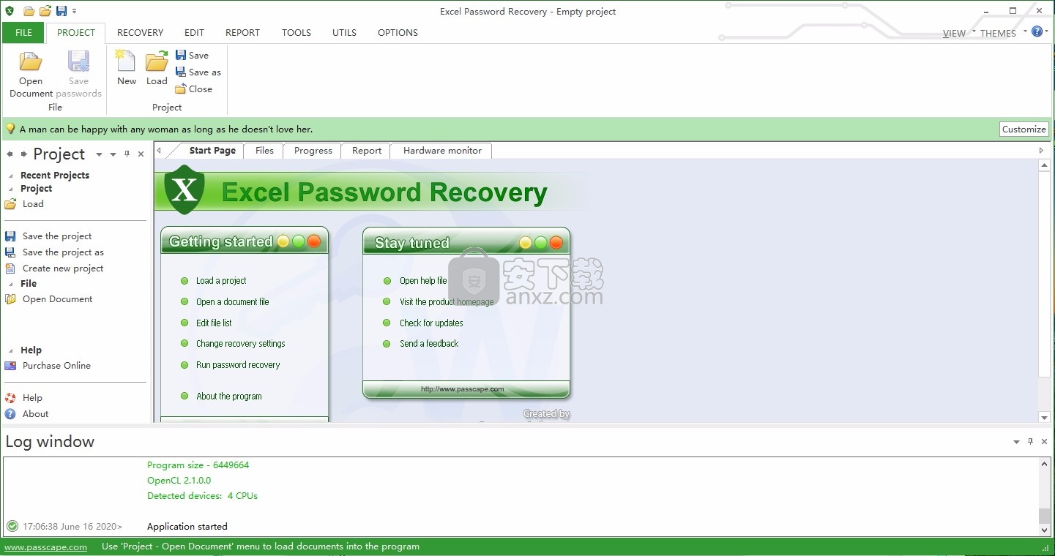
Task: Click the Customize button on tip bar
Action: pos(1024,129)
